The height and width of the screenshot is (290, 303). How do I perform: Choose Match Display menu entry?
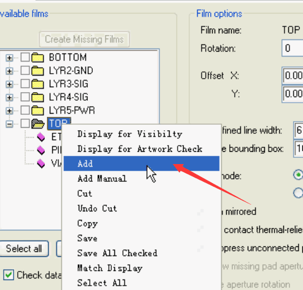(141, 268)
